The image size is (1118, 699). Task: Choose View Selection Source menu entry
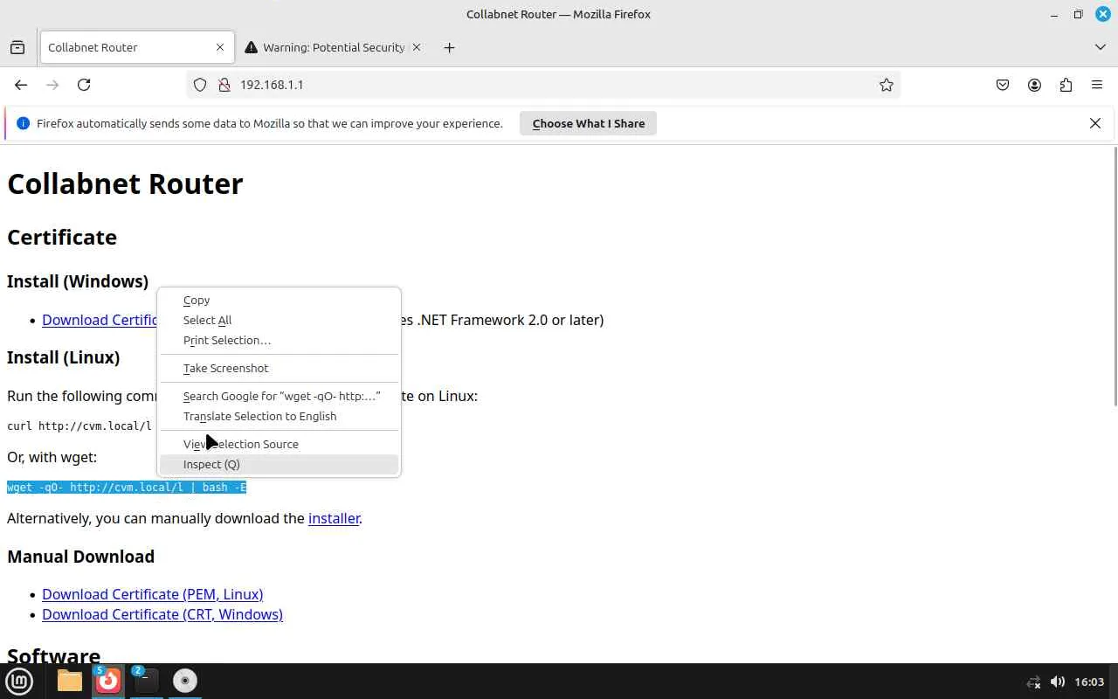click(x=279, y=444)
